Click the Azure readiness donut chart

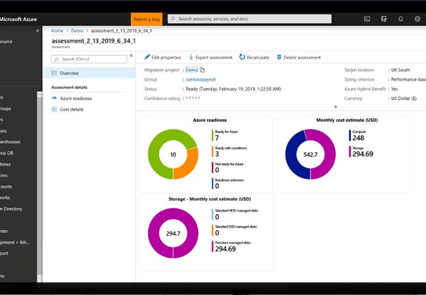(173, 154)
